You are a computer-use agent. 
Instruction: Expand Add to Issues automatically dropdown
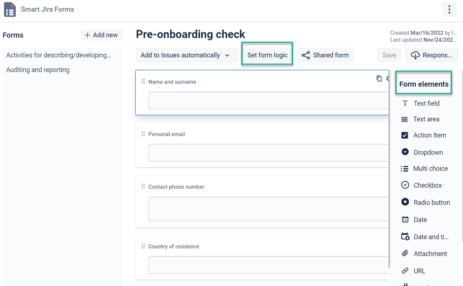[185, 55]
